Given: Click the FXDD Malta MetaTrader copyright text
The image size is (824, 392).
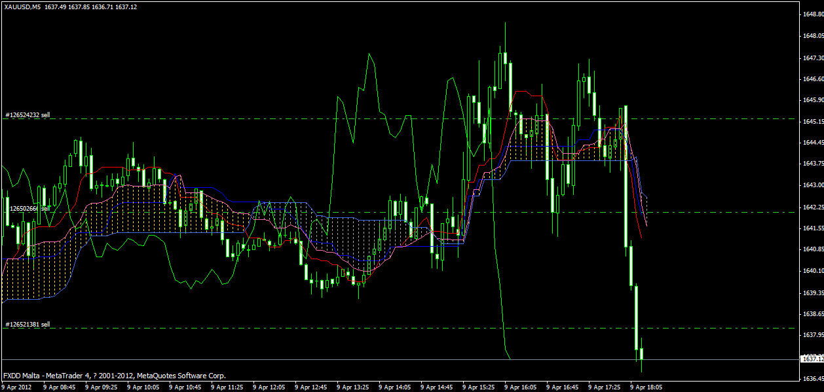Looking at the screenshot, I should [114, 376].
